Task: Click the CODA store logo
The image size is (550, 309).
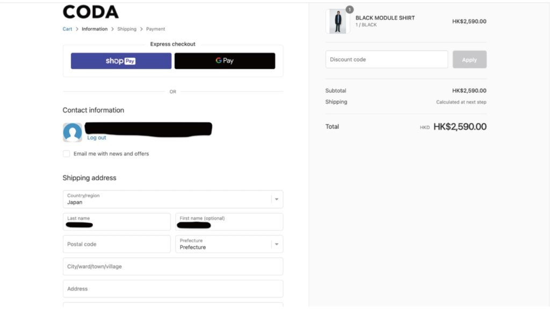Action: pos(90,12)
